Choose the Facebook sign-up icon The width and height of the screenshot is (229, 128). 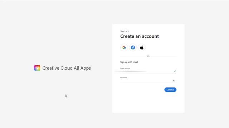[x=133, y=47]
